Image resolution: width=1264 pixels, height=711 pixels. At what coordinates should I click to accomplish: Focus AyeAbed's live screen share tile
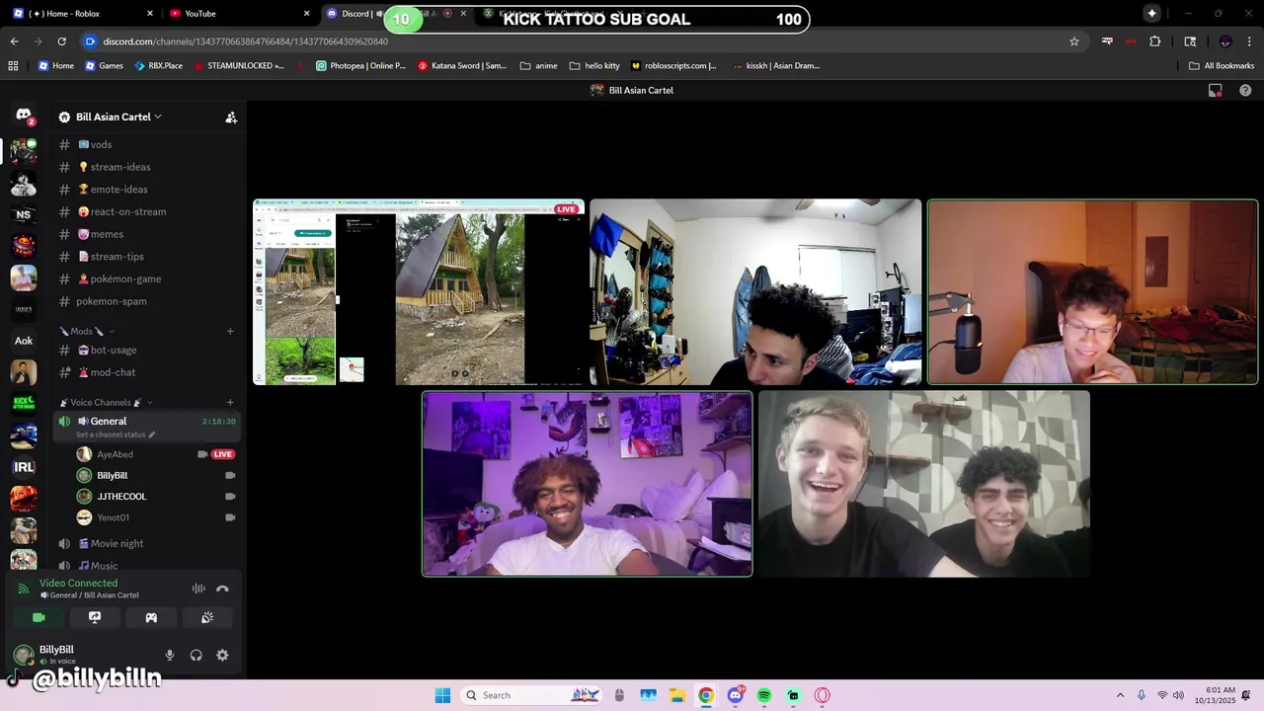419,292
